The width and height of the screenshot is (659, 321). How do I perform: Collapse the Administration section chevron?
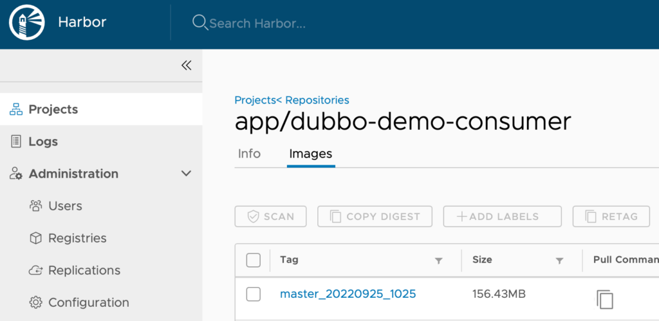coord(186,174)
